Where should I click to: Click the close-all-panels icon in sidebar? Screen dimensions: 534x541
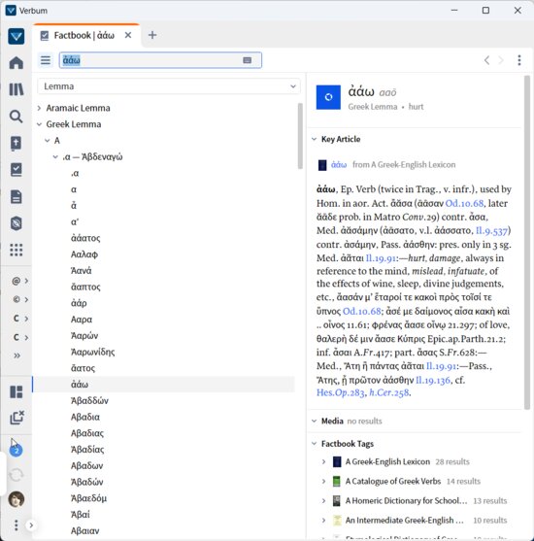17,418
